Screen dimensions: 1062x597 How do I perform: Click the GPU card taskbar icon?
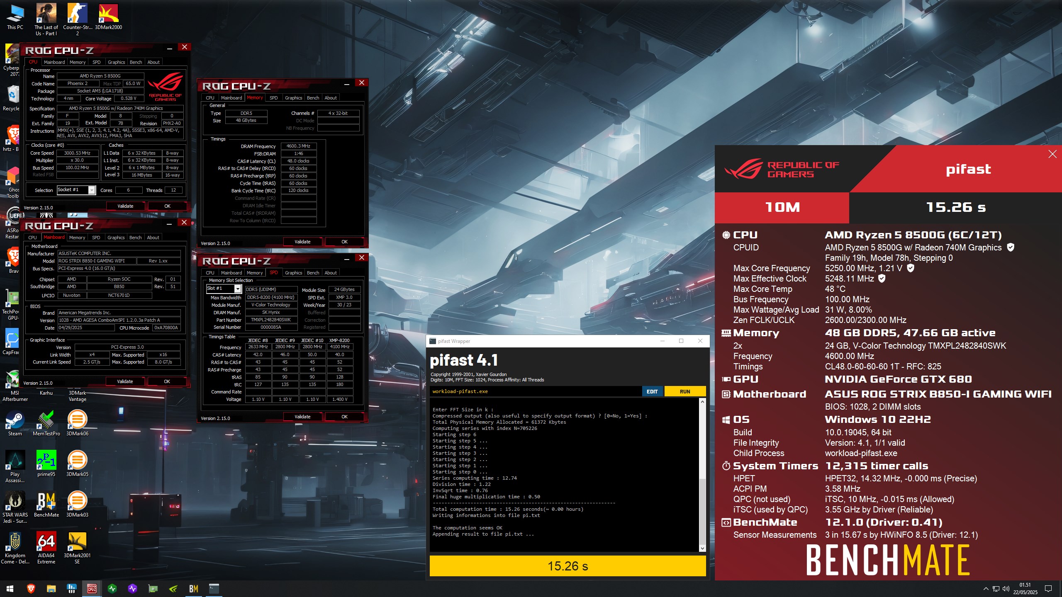[153, 588]
